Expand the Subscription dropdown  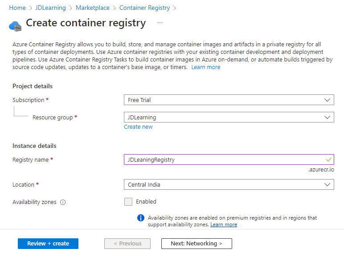pos(229,100)
